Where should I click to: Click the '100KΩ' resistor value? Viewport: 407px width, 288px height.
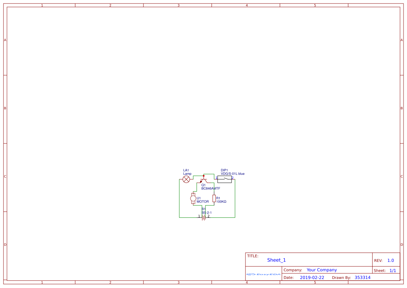[221, 202]
